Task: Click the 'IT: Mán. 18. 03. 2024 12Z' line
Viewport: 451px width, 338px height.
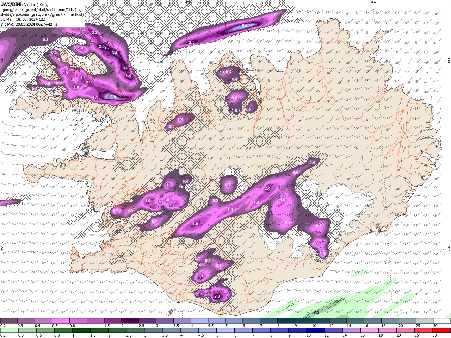Action: [23, 19]
